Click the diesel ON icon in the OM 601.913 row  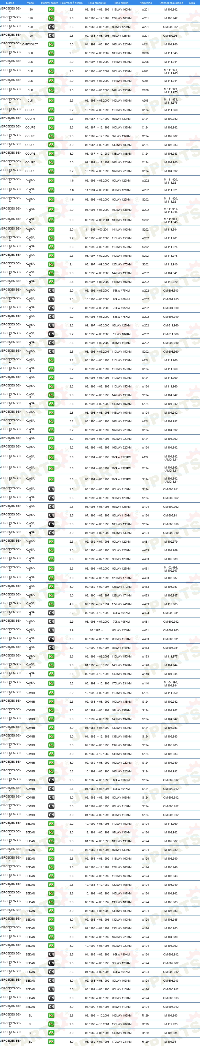51,290
